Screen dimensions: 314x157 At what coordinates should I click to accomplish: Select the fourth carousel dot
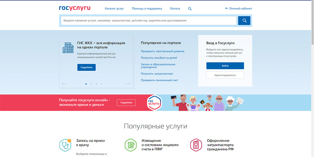click(102, 84)
